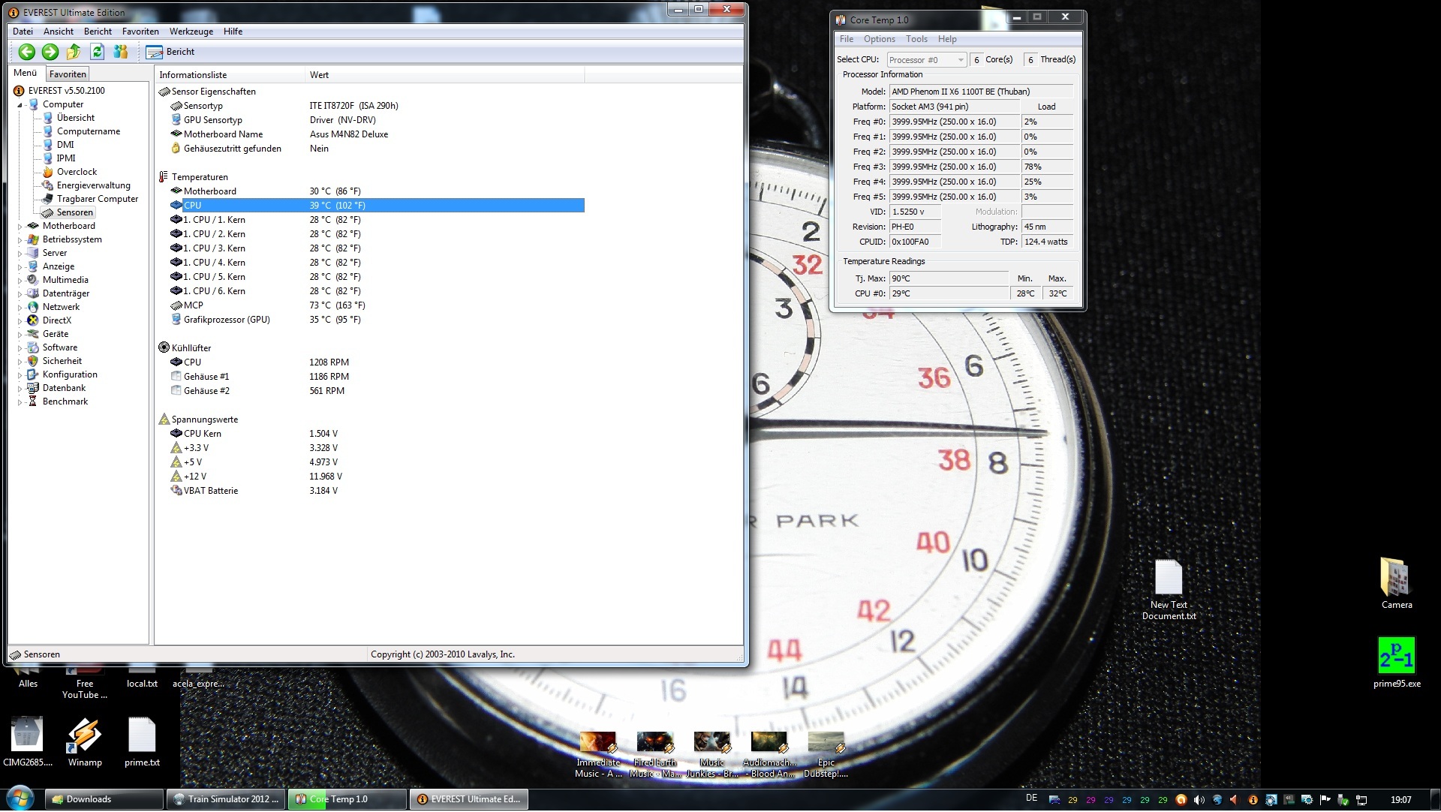Click the green Back arrow in EVEREST toolbar
The height and width of the screenshot is (812, 1441).
27,52
